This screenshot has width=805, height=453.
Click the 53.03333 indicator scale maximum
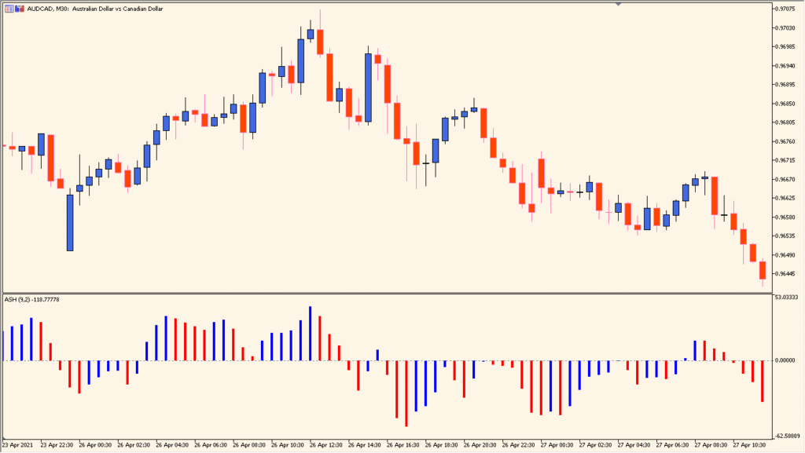[x=787, y=298]
